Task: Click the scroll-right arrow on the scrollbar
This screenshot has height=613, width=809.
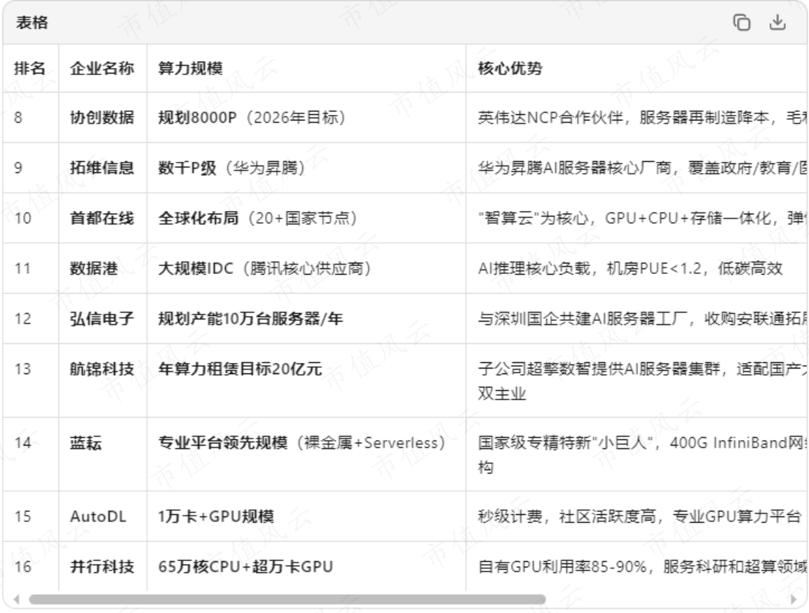Action: pos(794,599)
